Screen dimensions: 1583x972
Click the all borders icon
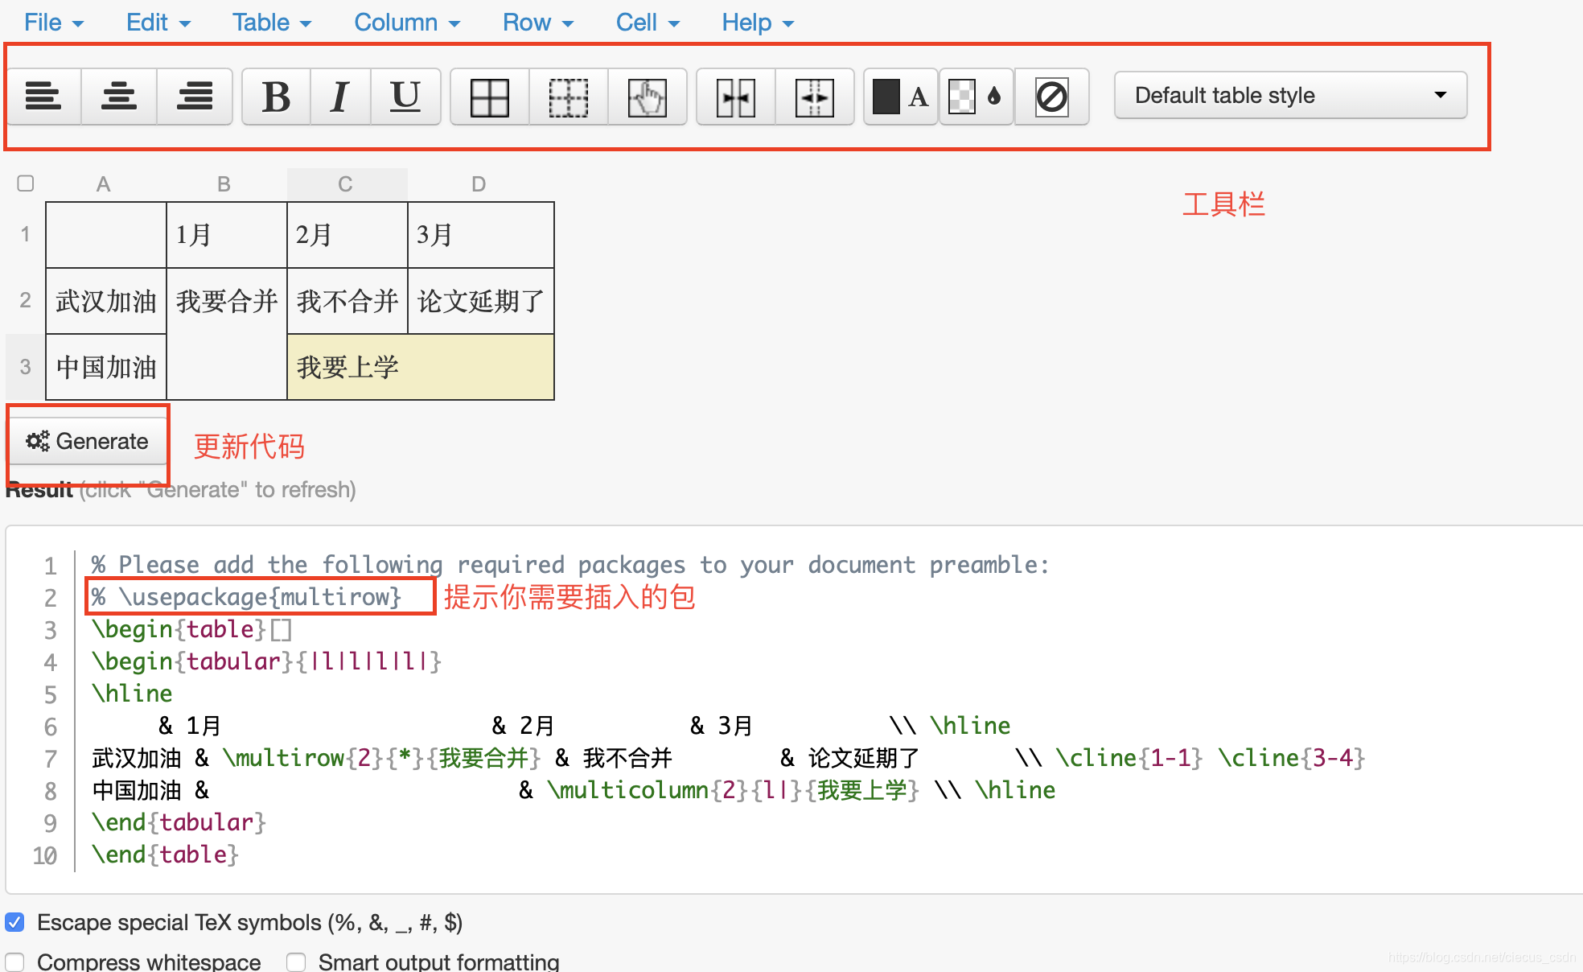click(x=489, y=97)
